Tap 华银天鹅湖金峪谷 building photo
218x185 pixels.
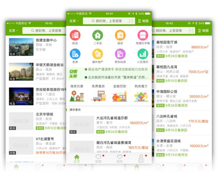coord(21,72)
